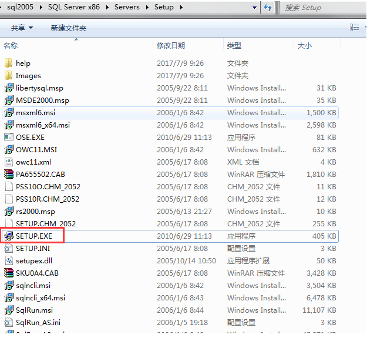The image size is (367, 338).
Task: Click the OWC11.MSI installer icon
Action: (x=9, y=149)
